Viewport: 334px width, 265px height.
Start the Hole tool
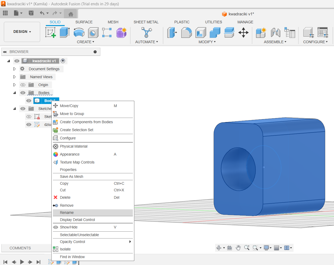(x=93, y=33)
